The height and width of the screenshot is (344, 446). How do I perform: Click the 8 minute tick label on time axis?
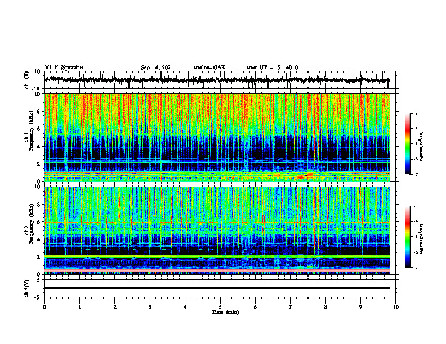[x=325, y=307]
